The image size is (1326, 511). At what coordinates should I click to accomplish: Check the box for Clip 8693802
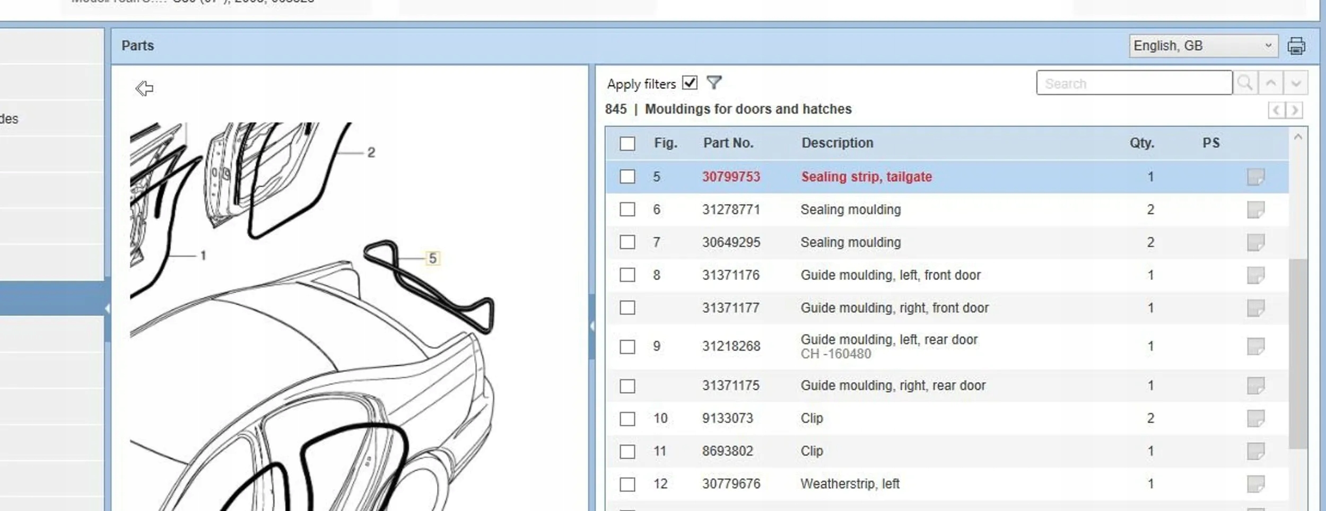(627, 452)
